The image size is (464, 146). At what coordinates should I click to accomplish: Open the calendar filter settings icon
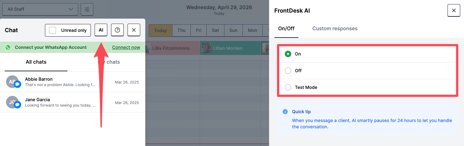coord(87,9)
